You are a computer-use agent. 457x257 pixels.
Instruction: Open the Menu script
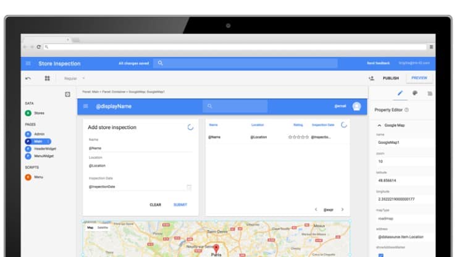(x=34, y=177)
